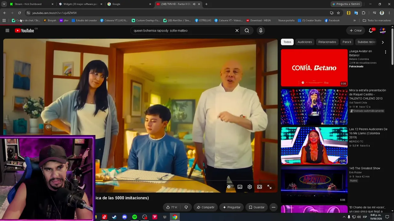Switch to the Stream - Kick Dashboard tab

pos(31,4)
